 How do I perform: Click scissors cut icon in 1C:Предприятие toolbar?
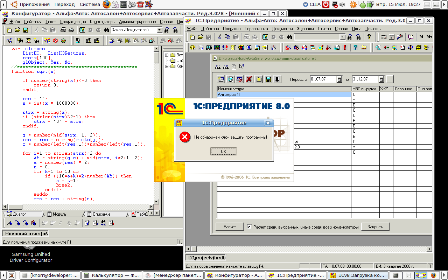click(x=219, y=37)
